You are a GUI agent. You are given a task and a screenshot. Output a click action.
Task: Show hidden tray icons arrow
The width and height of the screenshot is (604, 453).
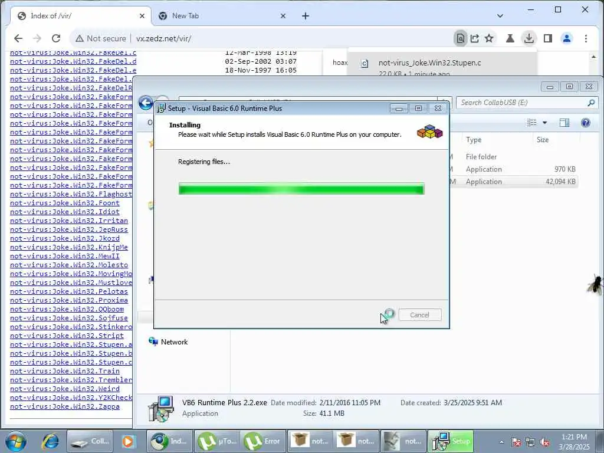tap(501, 442)
